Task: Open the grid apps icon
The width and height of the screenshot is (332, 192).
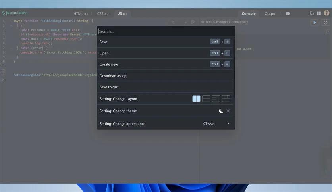Action: tap(319, 13)
